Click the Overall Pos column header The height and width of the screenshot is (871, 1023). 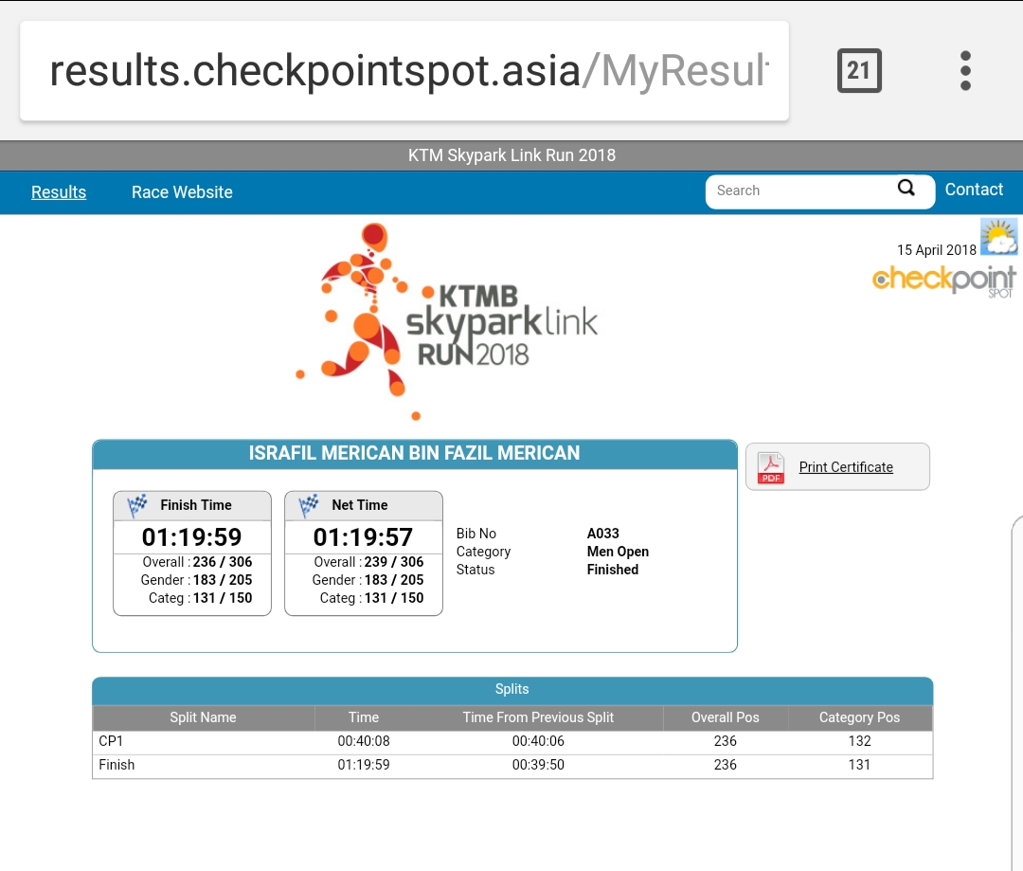coord(725,717)
